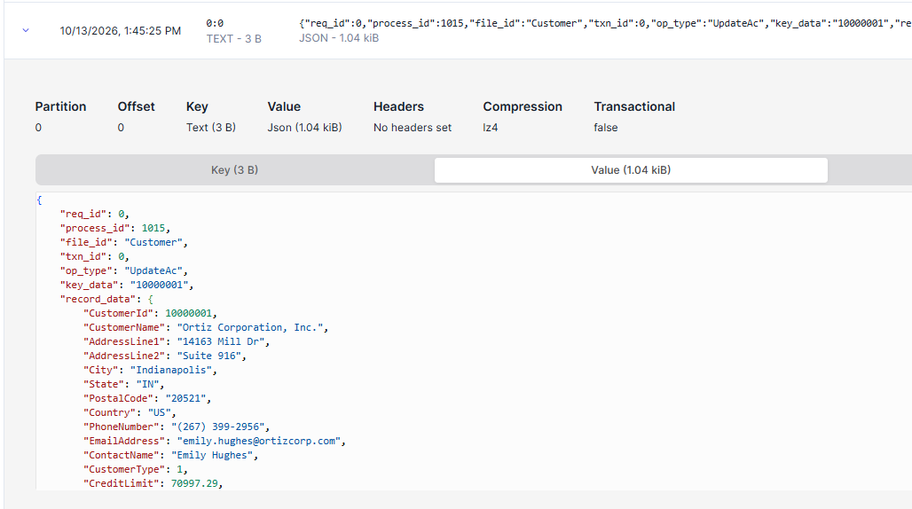Switch to the Key (3 B) tab
912x509 pixels.
(x=234, y=170)
